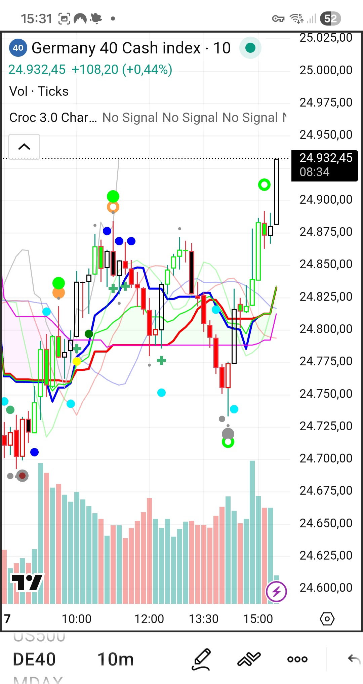Tap the green market status dot

click(250, 48)
